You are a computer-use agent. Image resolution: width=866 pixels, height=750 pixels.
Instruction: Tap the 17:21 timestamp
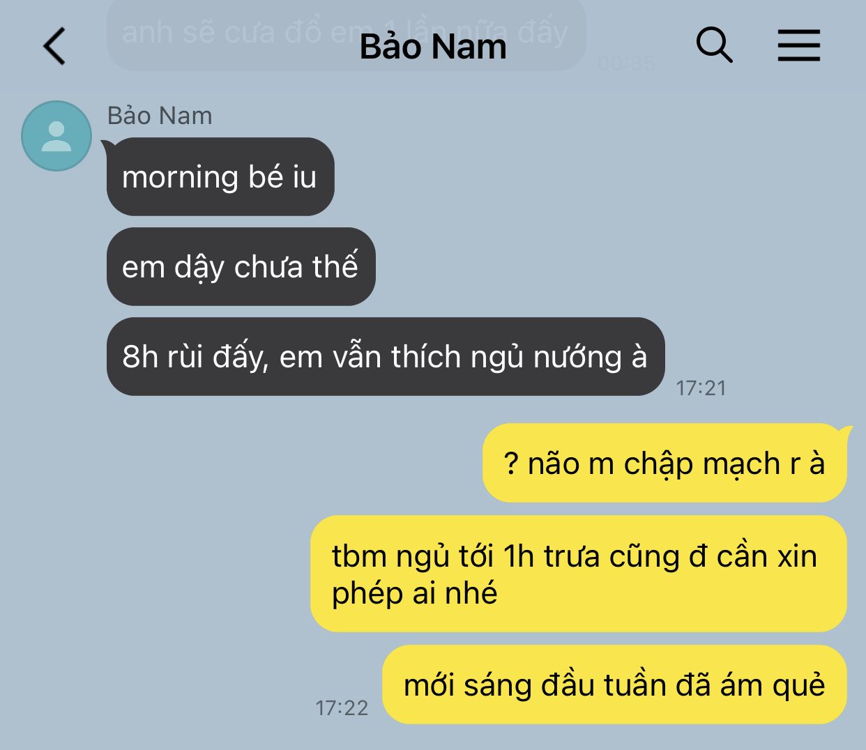[701, 388]
